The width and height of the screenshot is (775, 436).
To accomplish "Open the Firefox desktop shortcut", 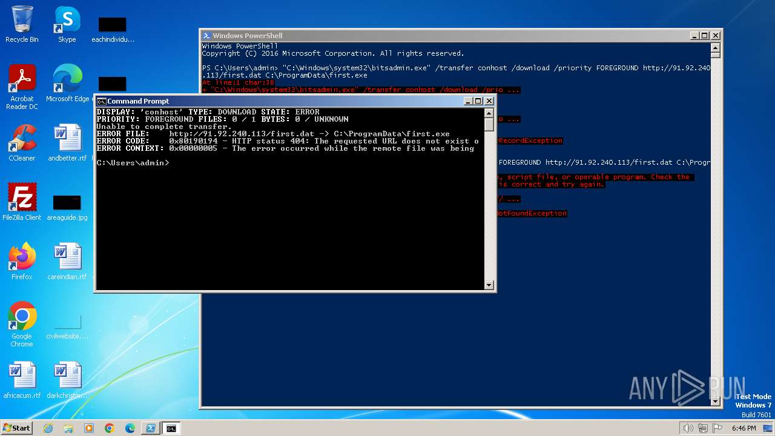I will point(22,262).
